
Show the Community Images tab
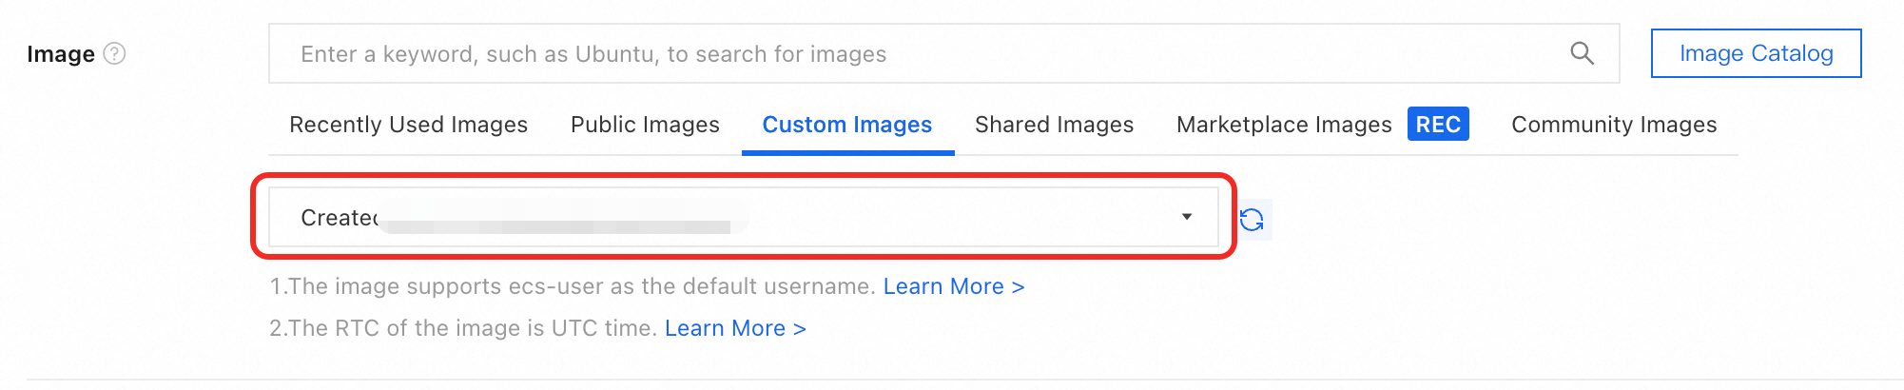point(1613,125)
